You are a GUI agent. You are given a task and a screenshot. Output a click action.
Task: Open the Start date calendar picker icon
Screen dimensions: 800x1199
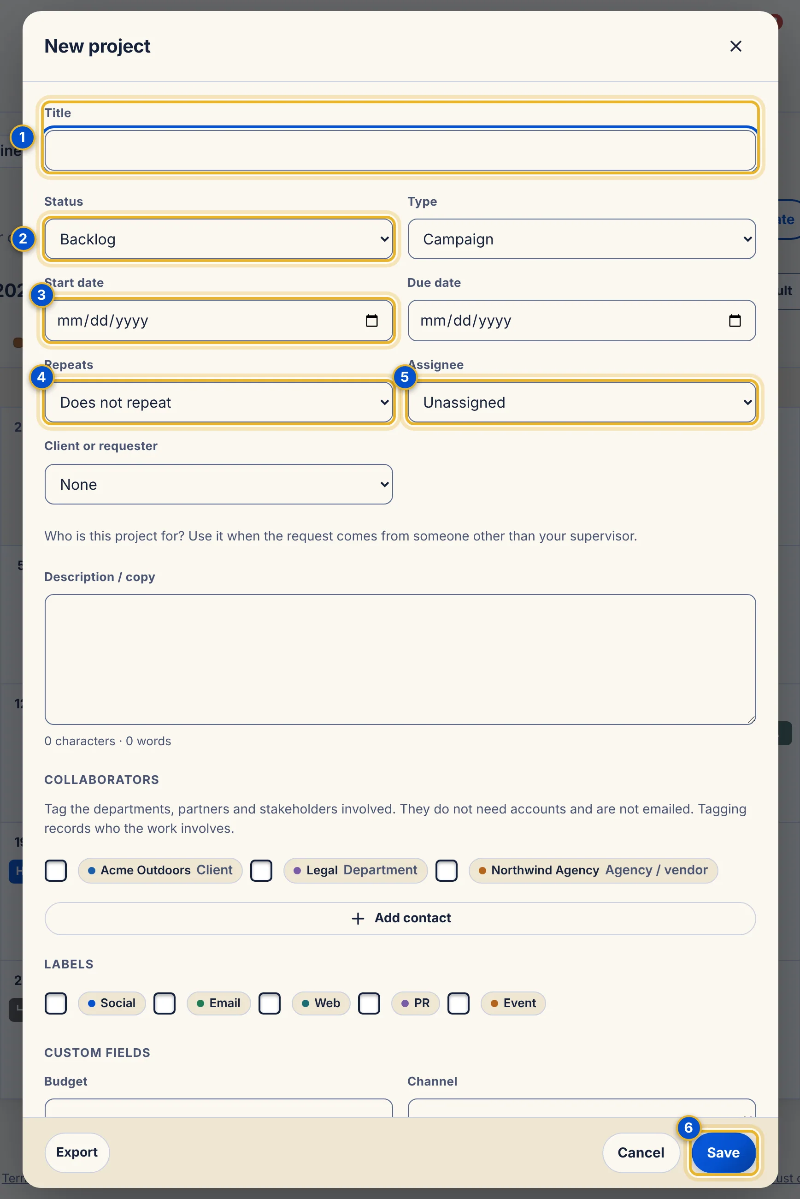pyautogui.click(x=371, y=321)
